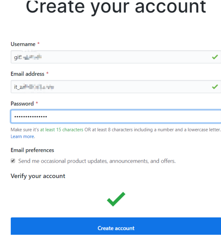Click the Email address field label
This screenshot has width=221, height=239.
27,74
